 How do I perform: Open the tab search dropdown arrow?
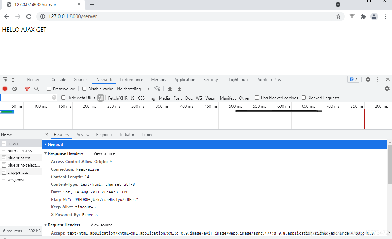click(x=338, y=4)
